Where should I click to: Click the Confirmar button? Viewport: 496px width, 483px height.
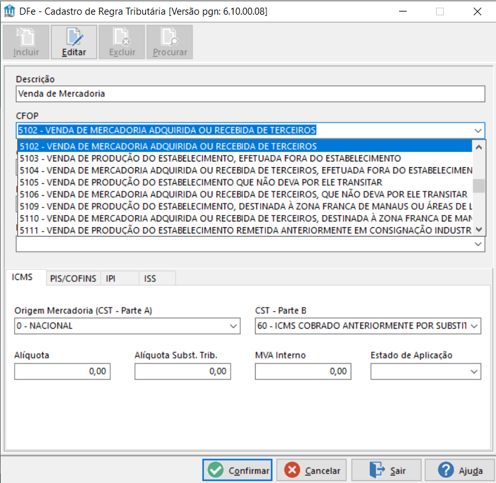(237, 470)
